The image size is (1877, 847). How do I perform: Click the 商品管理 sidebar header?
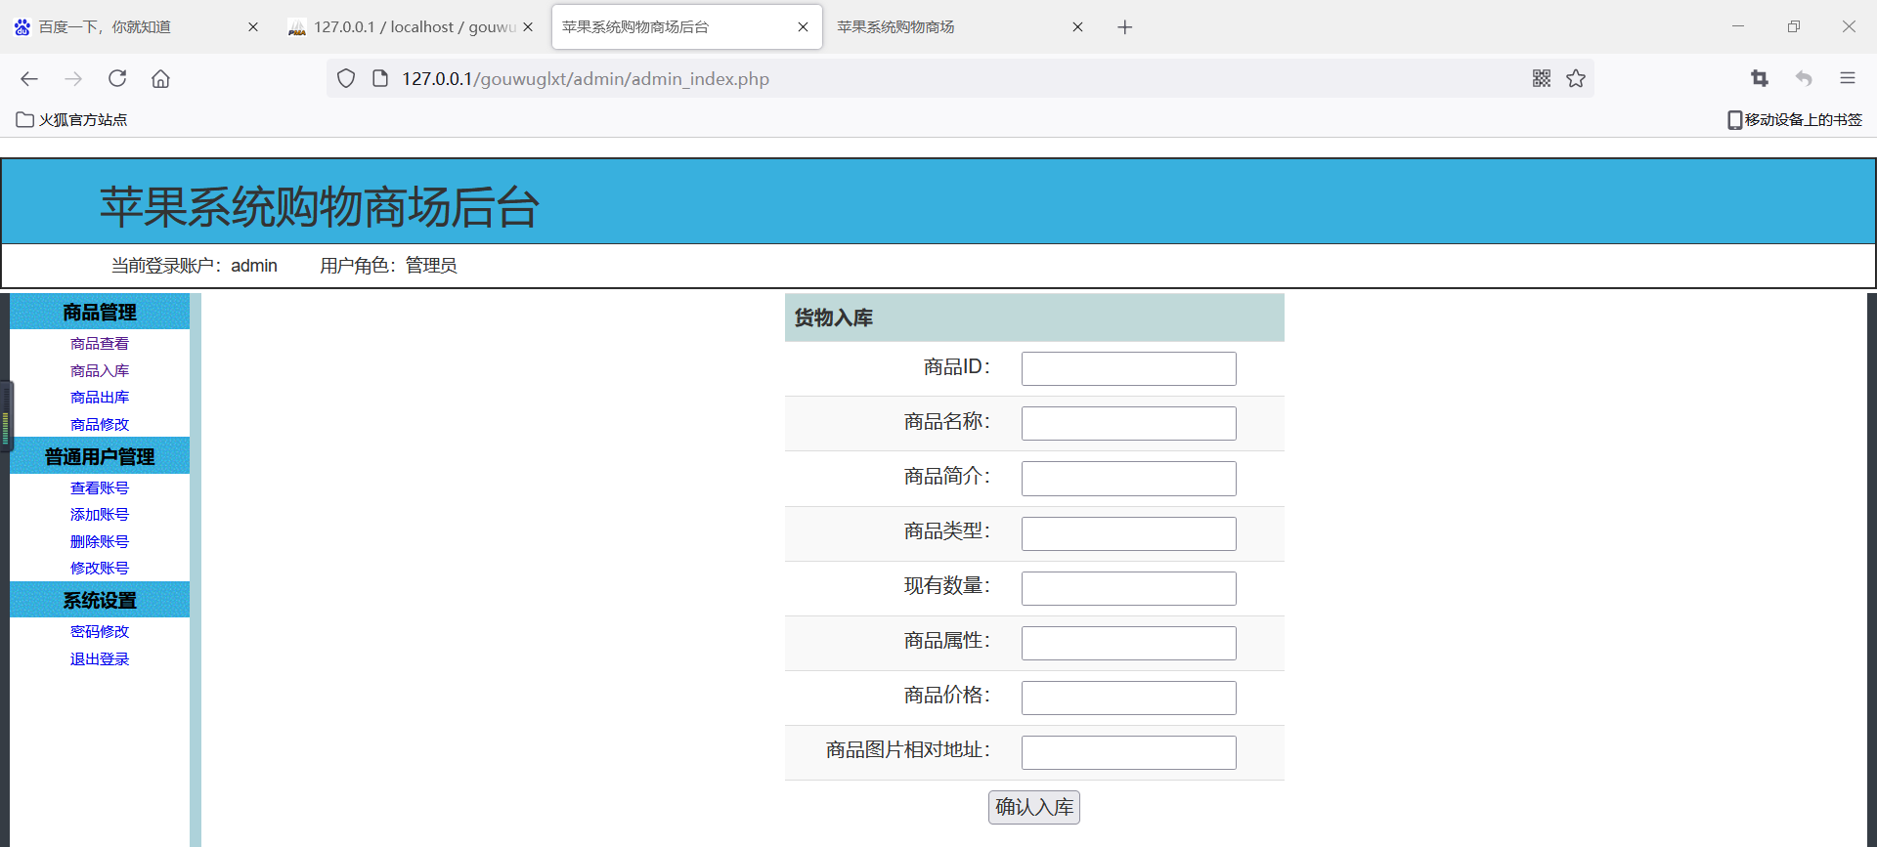coord(100,313)
